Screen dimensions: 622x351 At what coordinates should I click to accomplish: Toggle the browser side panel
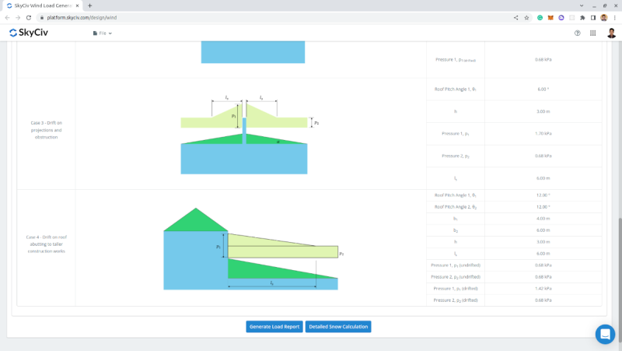pos(592,17)
